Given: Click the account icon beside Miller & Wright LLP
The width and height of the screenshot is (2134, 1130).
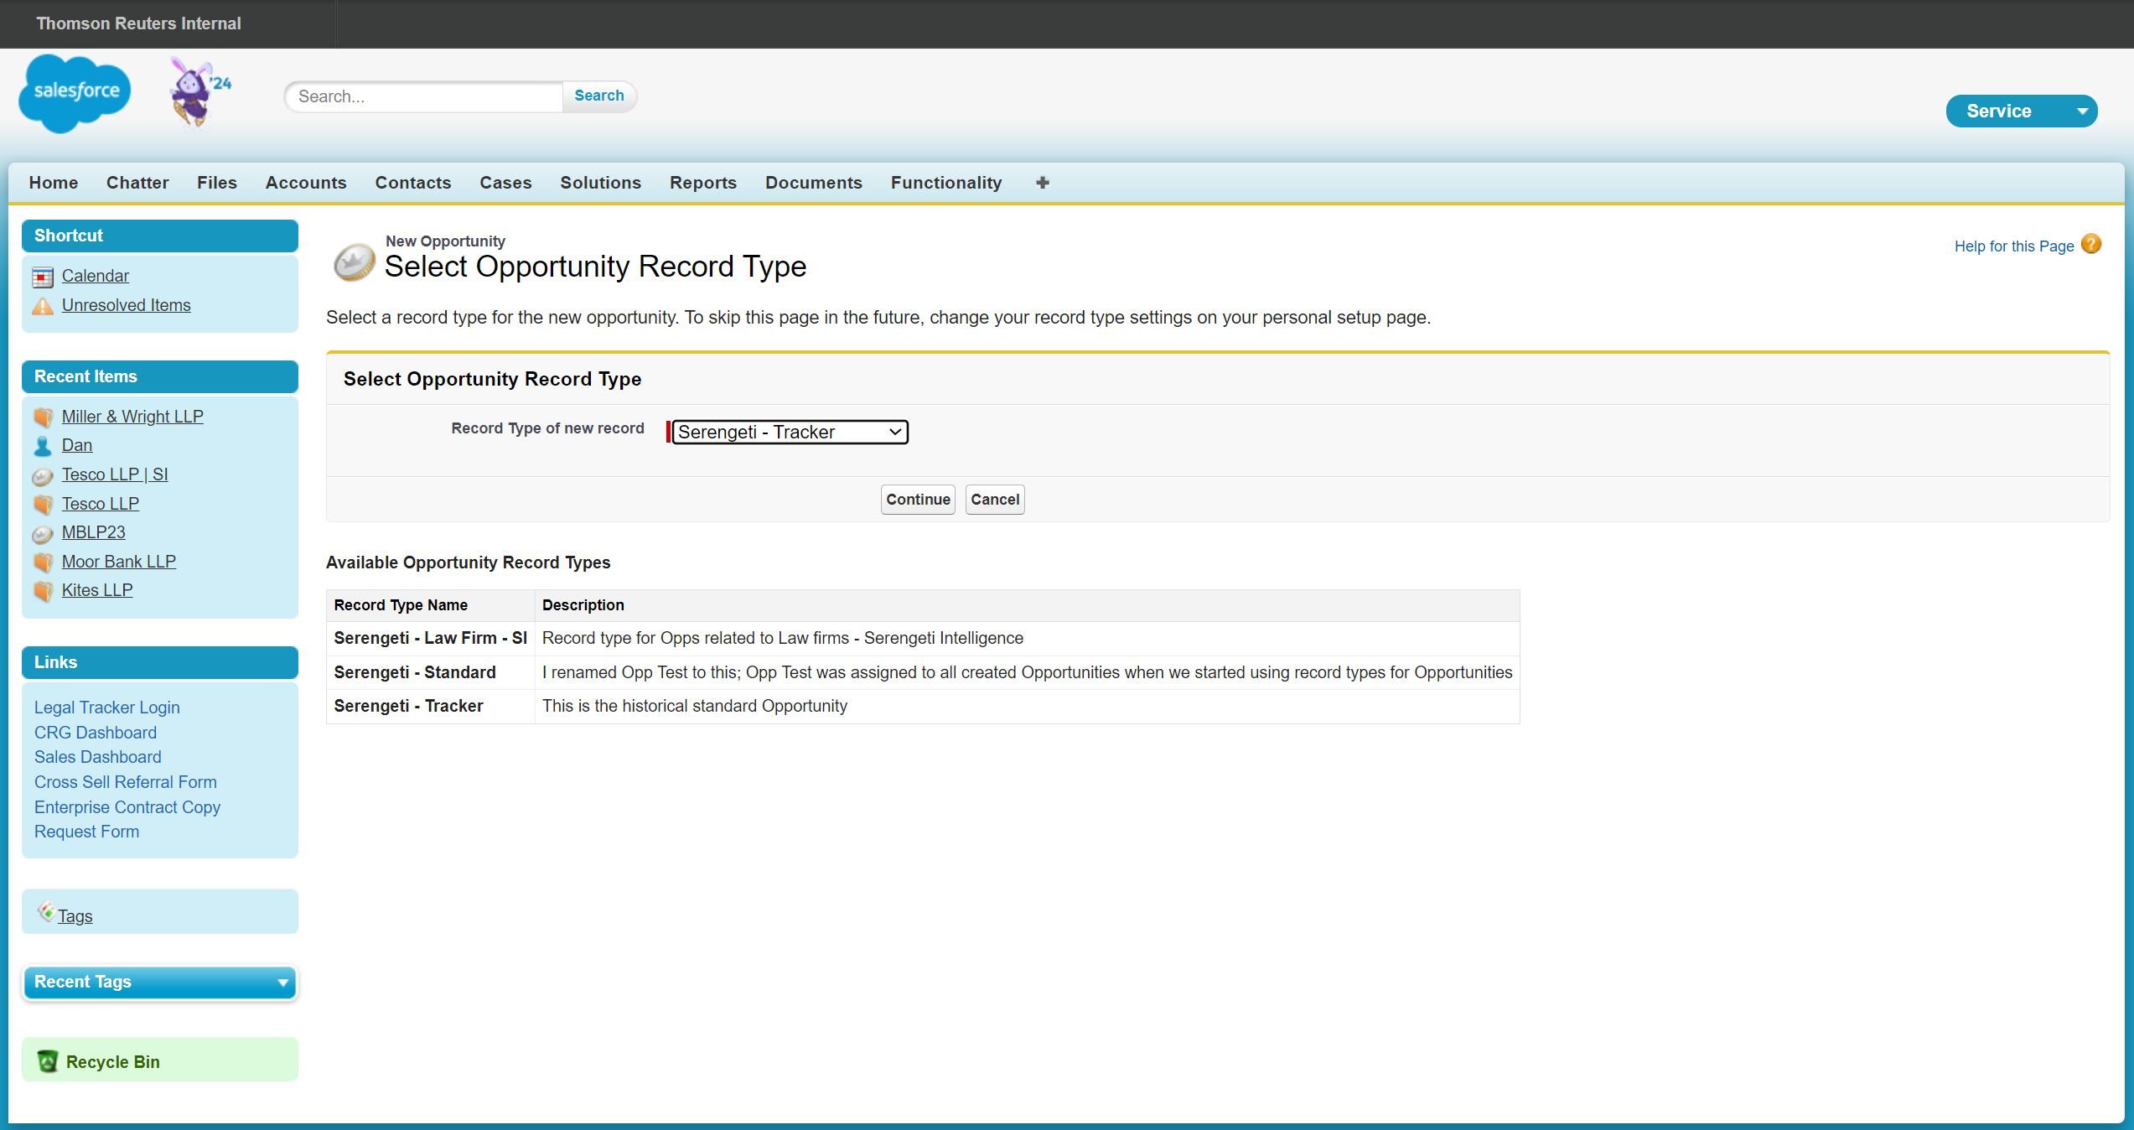Looking at the screenshot, I should (x=43, y=417).
